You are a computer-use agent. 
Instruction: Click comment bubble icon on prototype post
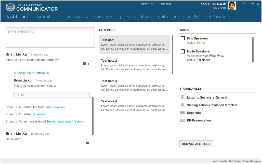click(84, 64)
